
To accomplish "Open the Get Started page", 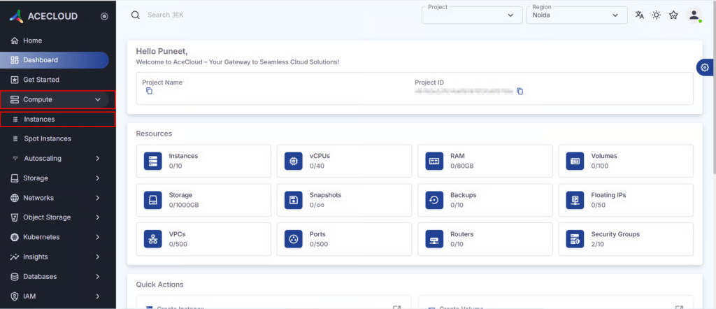I will pyautogui.click(x=41, y=80).
